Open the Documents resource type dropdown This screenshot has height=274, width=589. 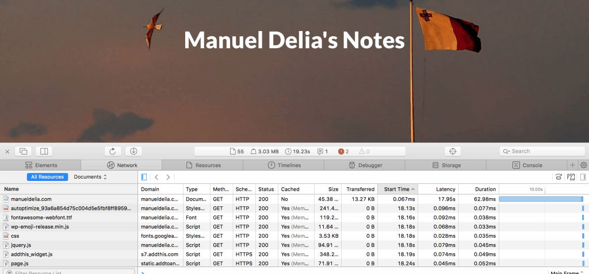tap(90, 177)
